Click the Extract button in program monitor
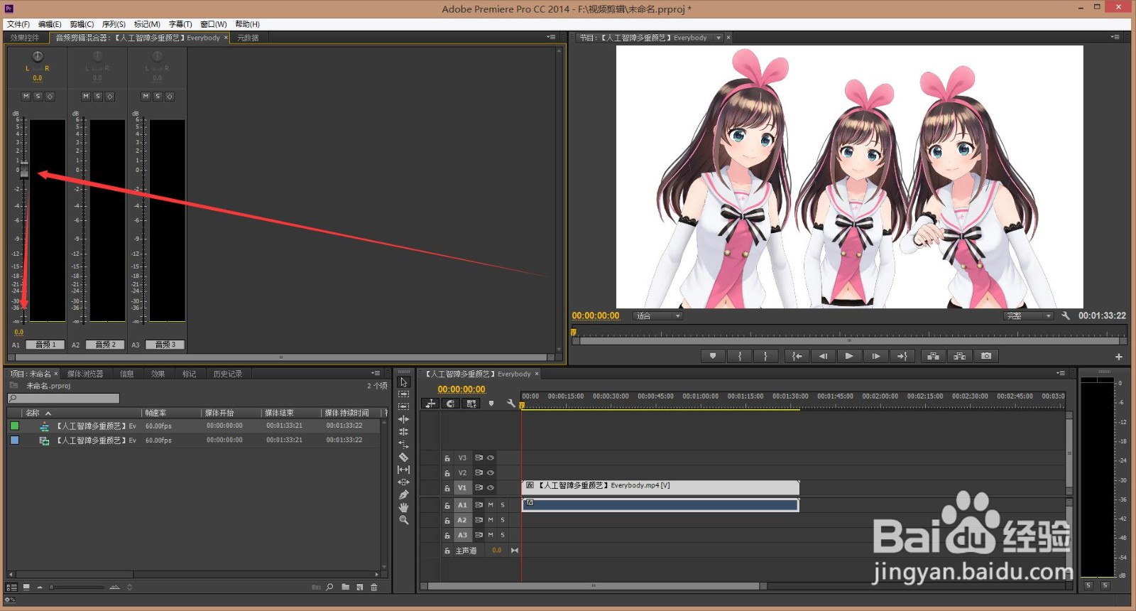 (960, 356)
